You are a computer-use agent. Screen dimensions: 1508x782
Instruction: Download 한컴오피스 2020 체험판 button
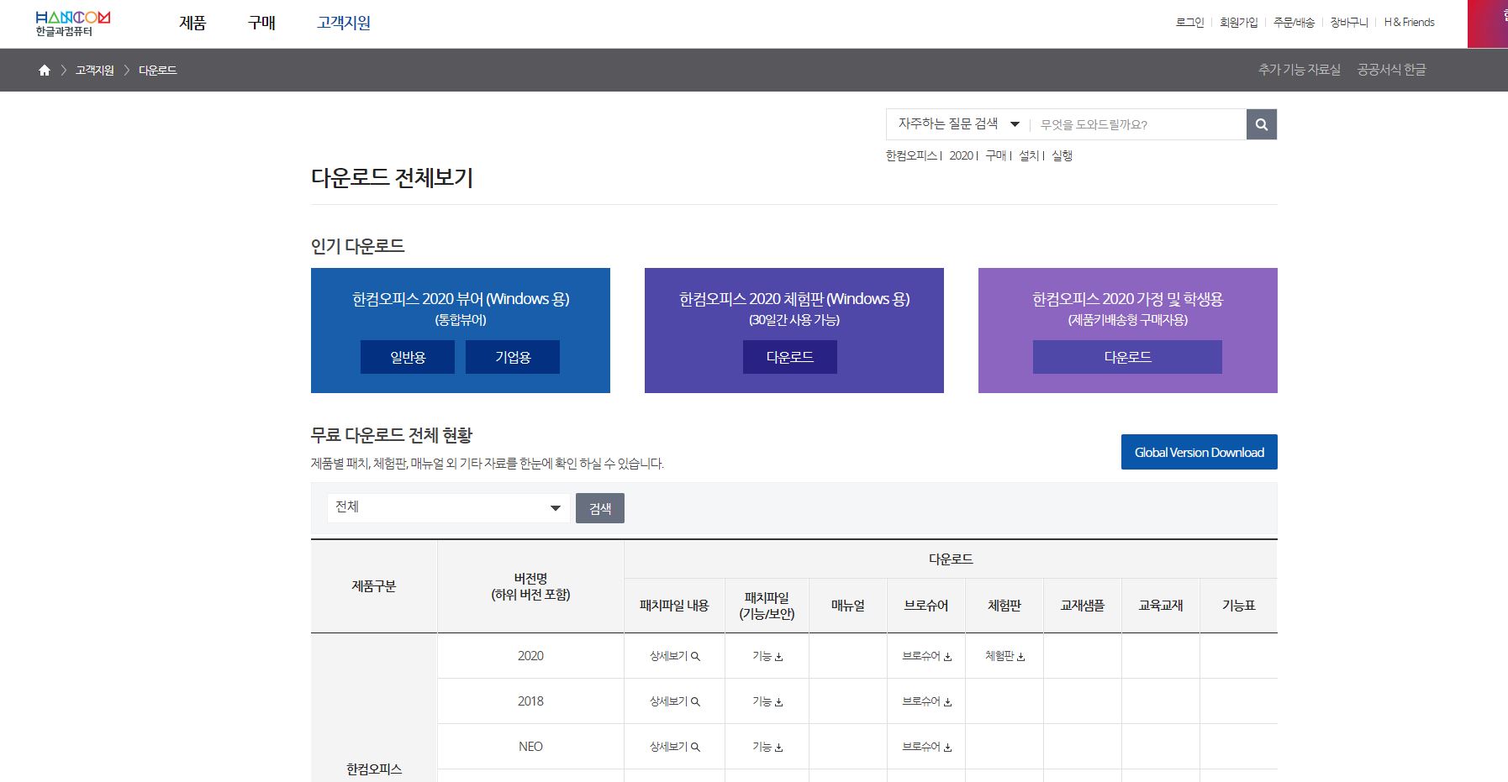(790, 357)
